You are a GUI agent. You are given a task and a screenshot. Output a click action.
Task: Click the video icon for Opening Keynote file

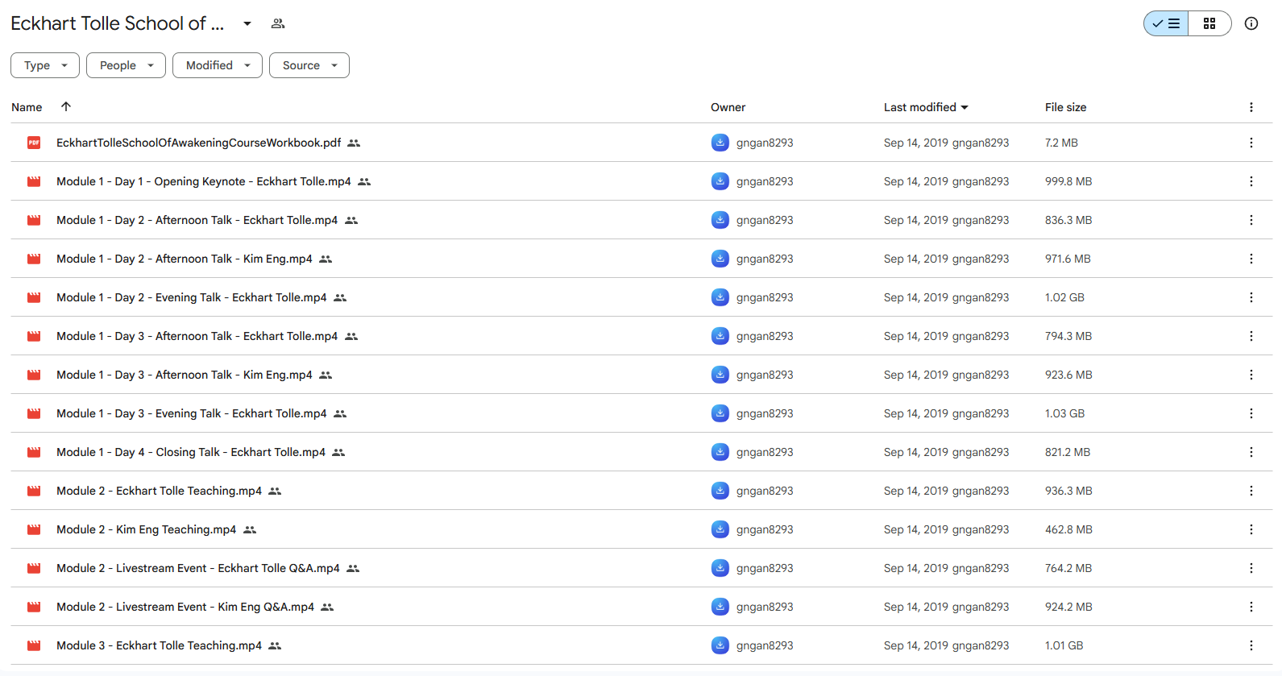coord(34,181)
